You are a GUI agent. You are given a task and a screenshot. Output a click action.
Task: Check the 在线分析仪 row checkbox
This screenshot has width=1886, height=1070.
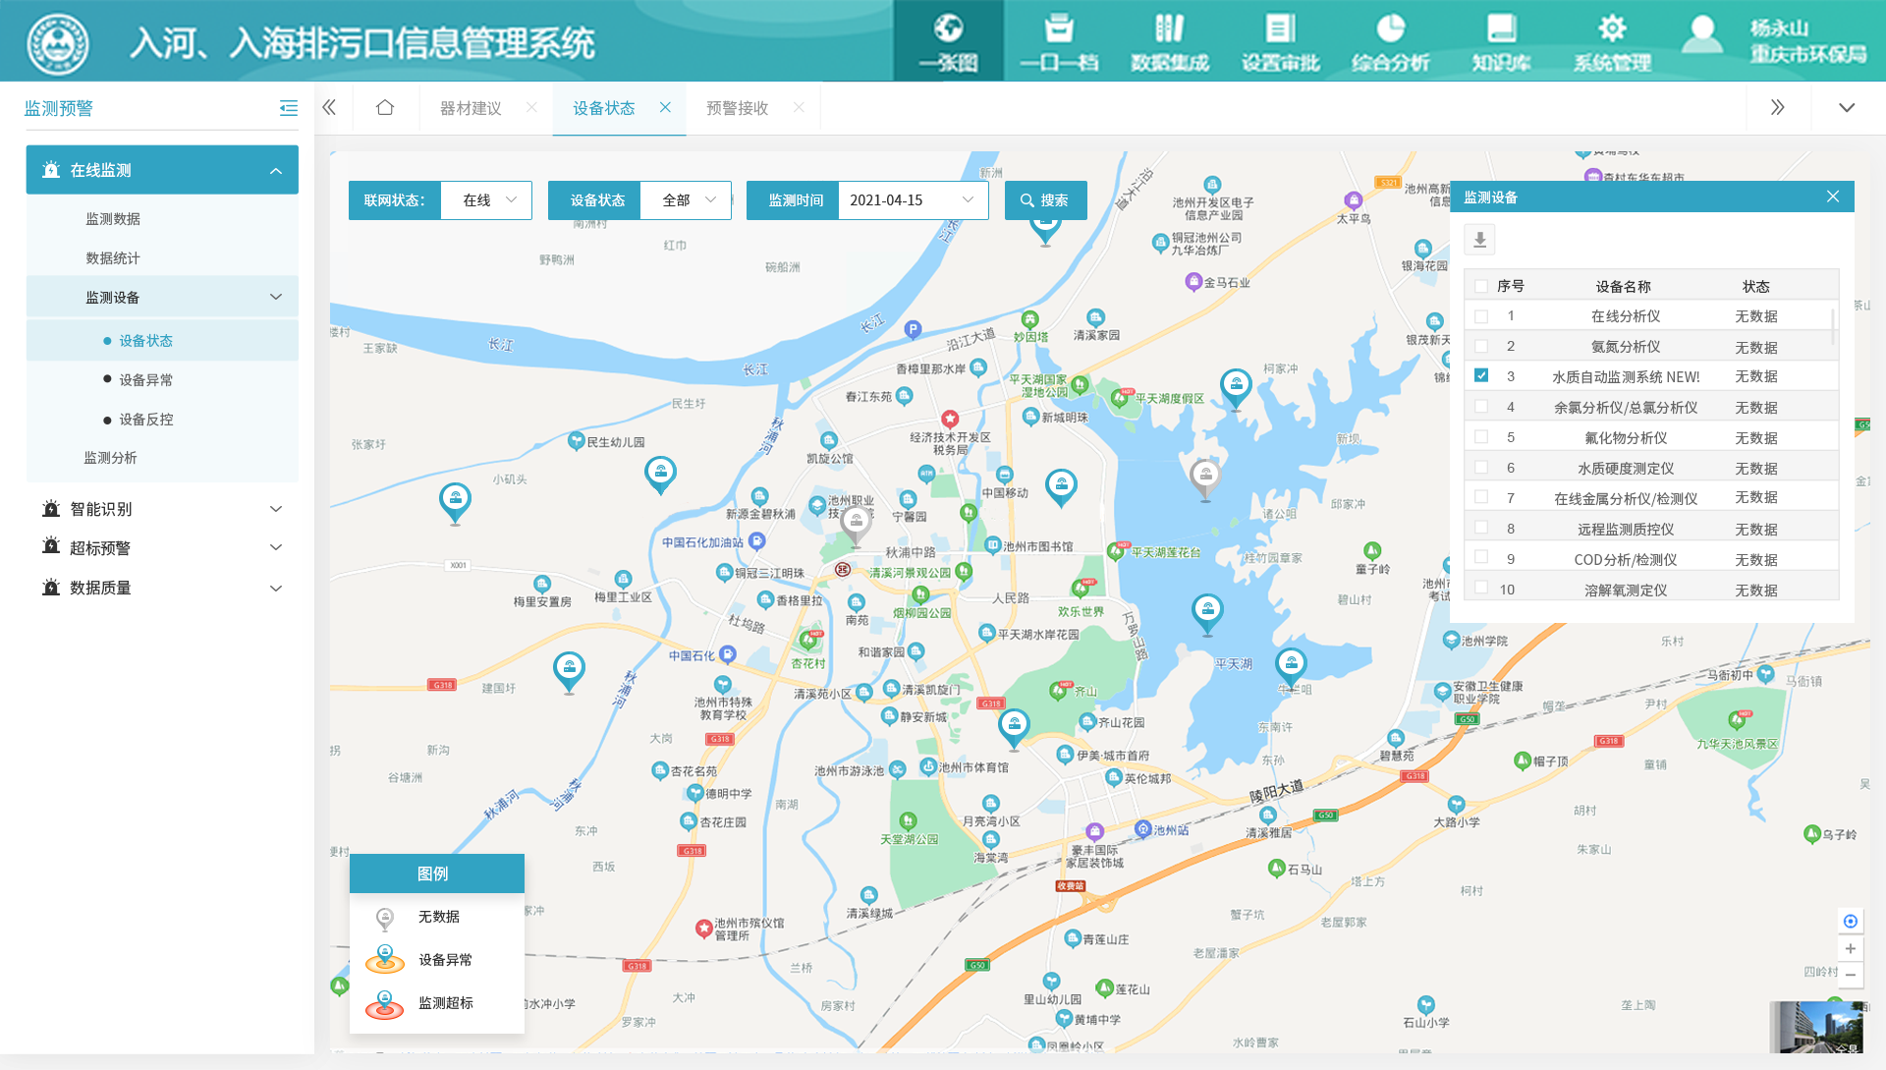coord(1481,316)
